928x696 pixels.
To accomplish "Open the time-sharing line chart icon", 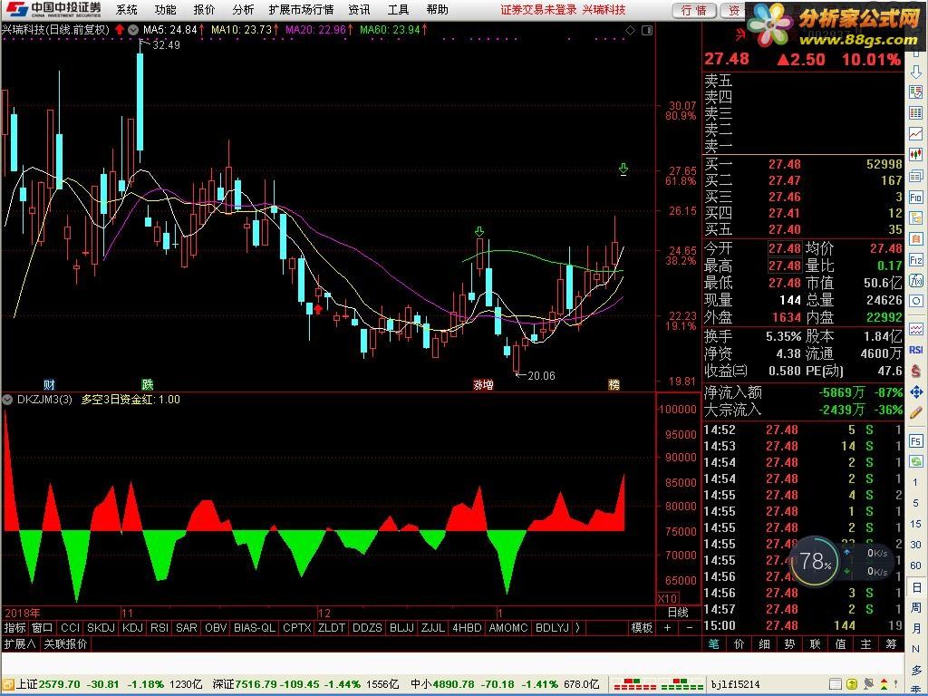I will click(915, 134).
